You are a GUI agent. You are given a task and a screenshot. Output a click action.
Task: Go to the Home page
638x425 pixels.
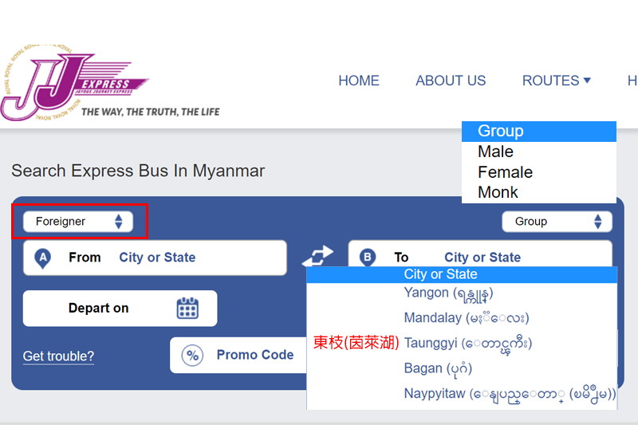pyautogui.click(x=359, y=81)
